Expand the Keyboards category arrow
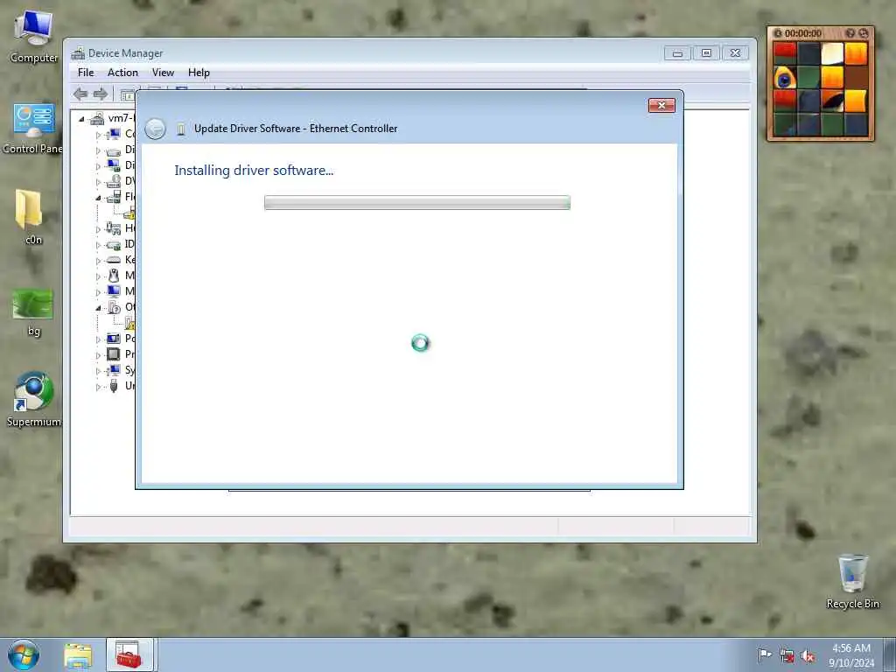This screenshot has width=896, height=672. pos(98,261)
